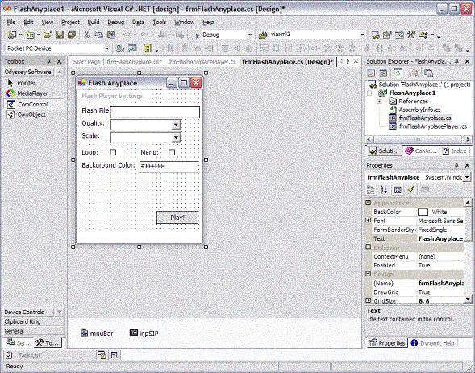Select the Pointer tool in Toolbox
Screen dimensions: 475x373
21,83
